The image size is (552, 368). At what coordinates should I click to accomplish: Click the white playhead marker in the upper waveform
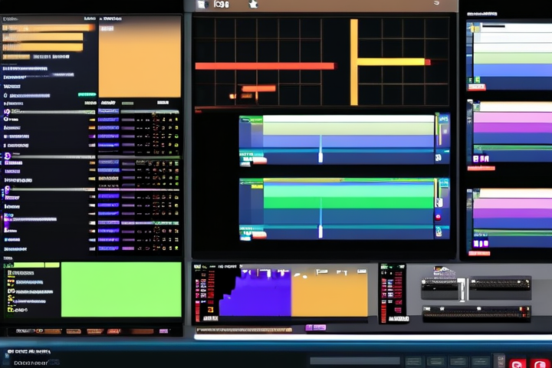point(320,156)
